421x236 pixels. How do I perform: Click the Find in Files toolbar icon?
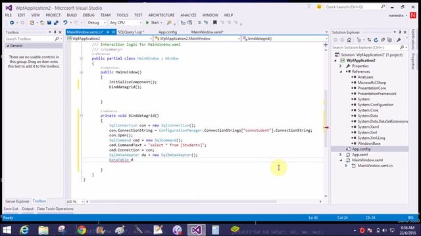click(x=169, y=23)
